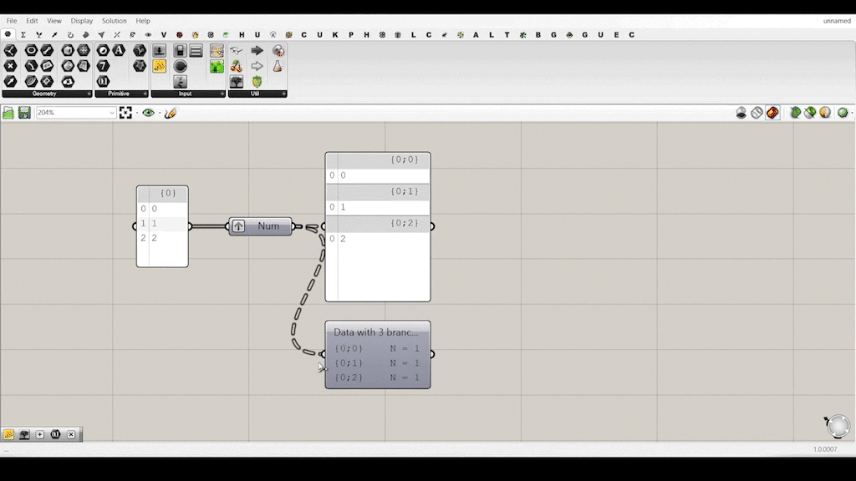856x481 pixels.
Task: Open the File menu
Action: point(12,21)
